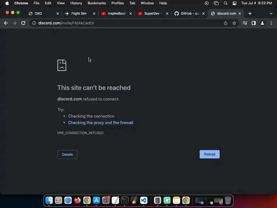Open the Profiles menu
Screen dimensions: 277x208
tap(117, 3)
